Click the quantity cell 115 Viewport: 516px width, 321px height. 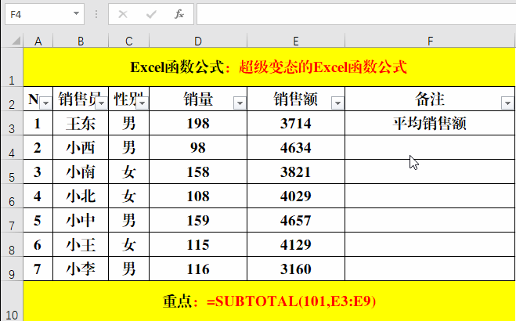click(x=198, y=244)
